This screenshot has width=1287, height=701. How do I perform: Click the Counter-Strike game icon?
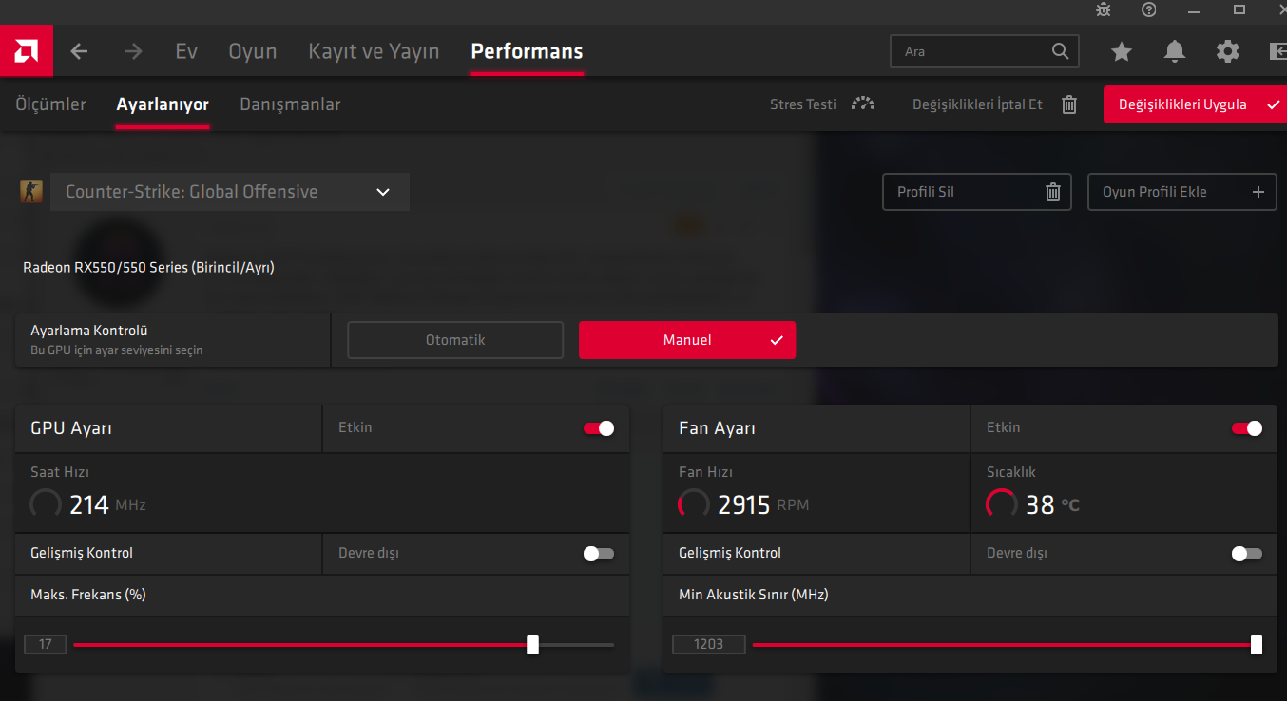point(31,192)
